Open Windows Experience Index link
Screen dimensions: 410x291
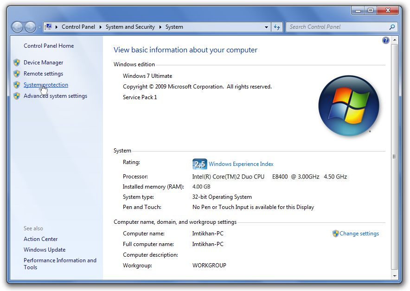(x=241, y=164)
